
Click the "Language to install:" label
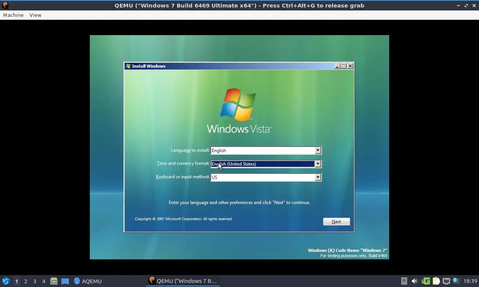coord(190,150)
